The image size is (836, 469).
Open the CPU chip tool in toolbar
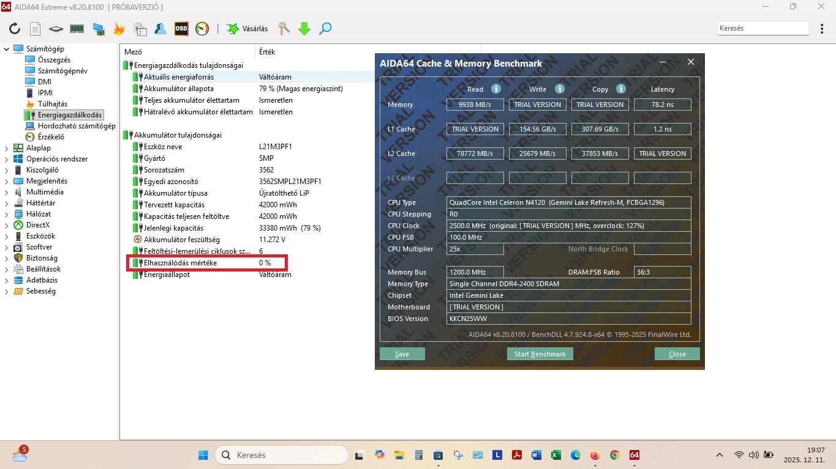point(56,29)
